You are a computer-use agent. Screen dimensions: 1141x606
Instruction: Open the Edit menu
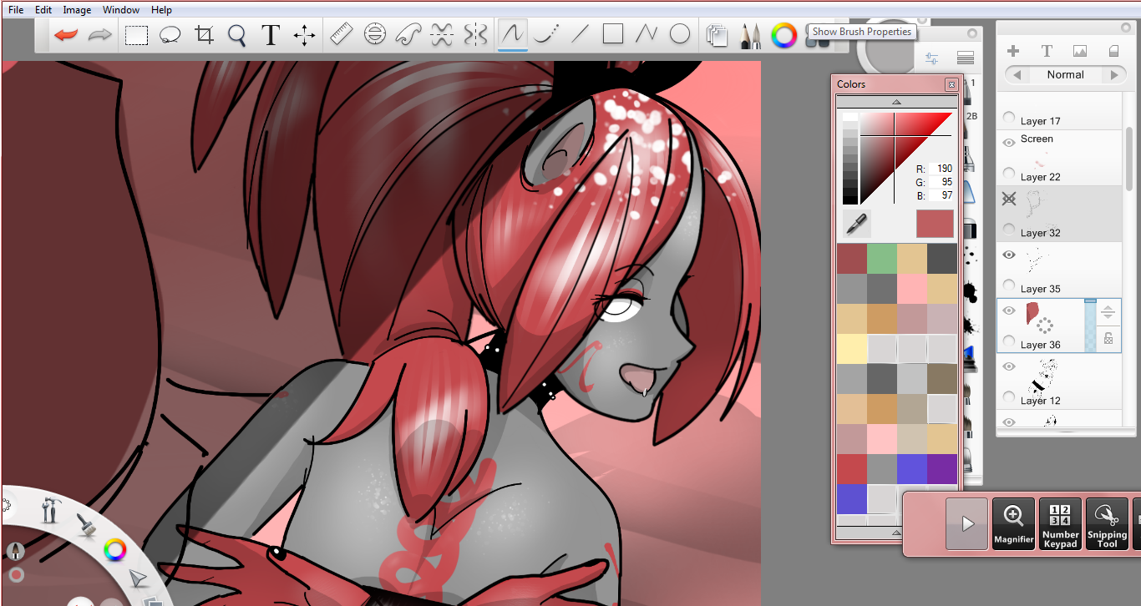[x=43, y=10]
